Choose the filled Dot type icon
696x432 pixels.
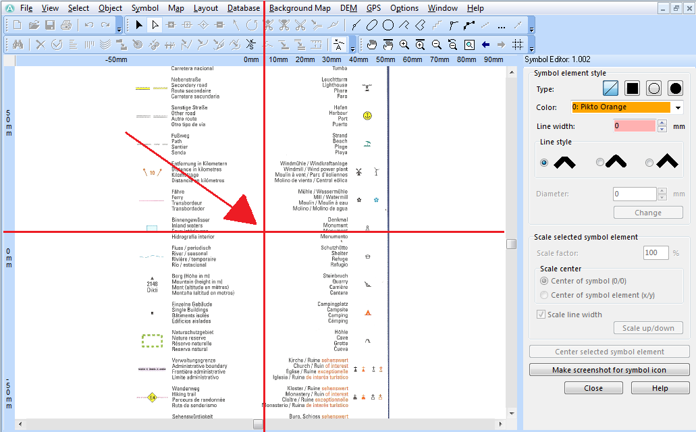[675, 89]
